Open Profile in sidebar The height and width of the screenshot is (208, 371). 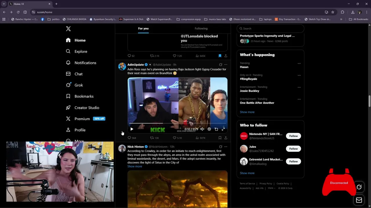point(76,130)
